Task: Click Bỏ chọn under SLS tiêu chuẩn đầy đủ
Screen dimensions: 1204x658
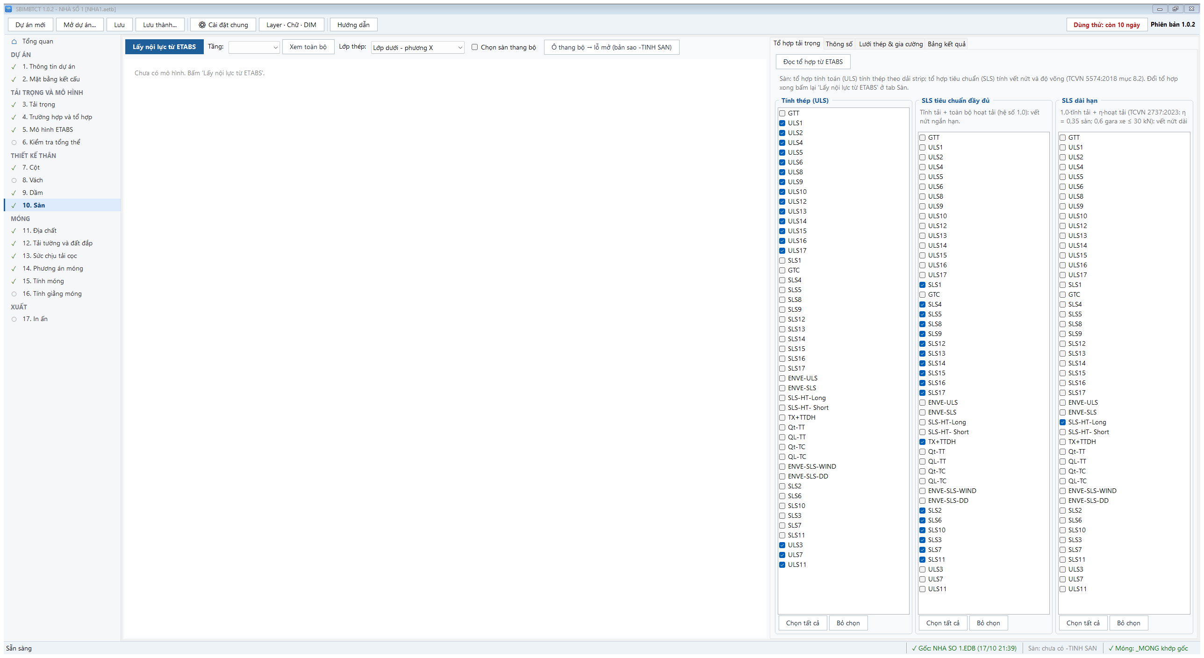Action: [x=988, y=623]
